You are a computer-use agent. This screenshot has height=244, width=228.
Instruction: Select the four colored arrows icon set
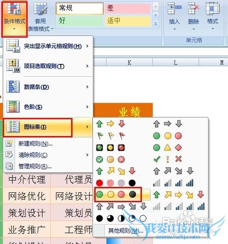point(116,171)
